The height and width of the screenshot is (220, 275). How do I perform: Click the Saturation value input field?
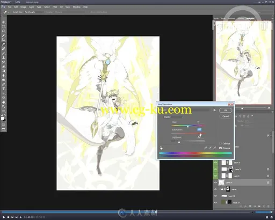[x=199, y=129]
